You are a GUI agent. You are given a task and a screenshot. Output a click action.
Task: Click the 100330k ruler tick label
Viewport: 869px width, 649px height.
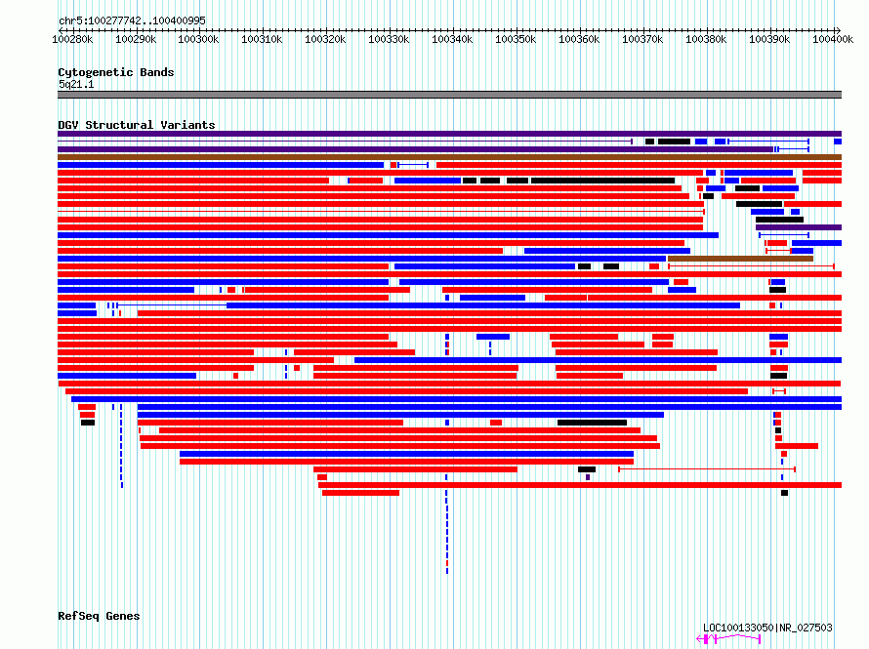[389, 39]
